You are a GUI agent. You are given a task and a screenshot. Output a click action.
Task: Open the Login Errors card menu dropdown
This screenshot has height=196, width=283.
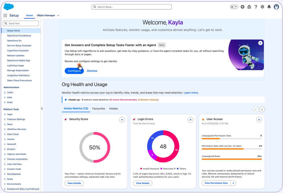(190, 120)
